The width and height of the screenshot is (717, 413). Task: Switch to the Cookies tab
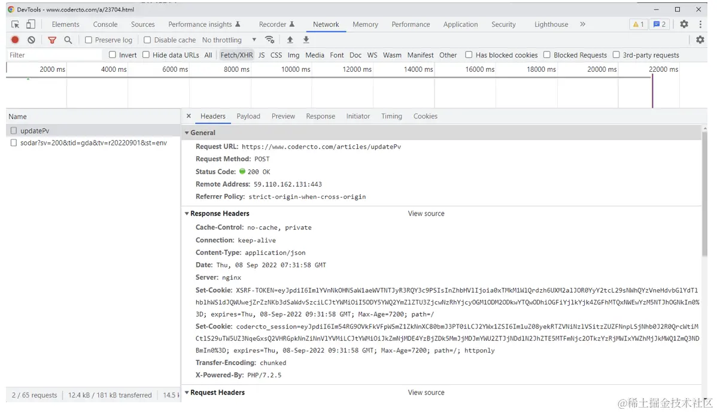pos(426,116)
